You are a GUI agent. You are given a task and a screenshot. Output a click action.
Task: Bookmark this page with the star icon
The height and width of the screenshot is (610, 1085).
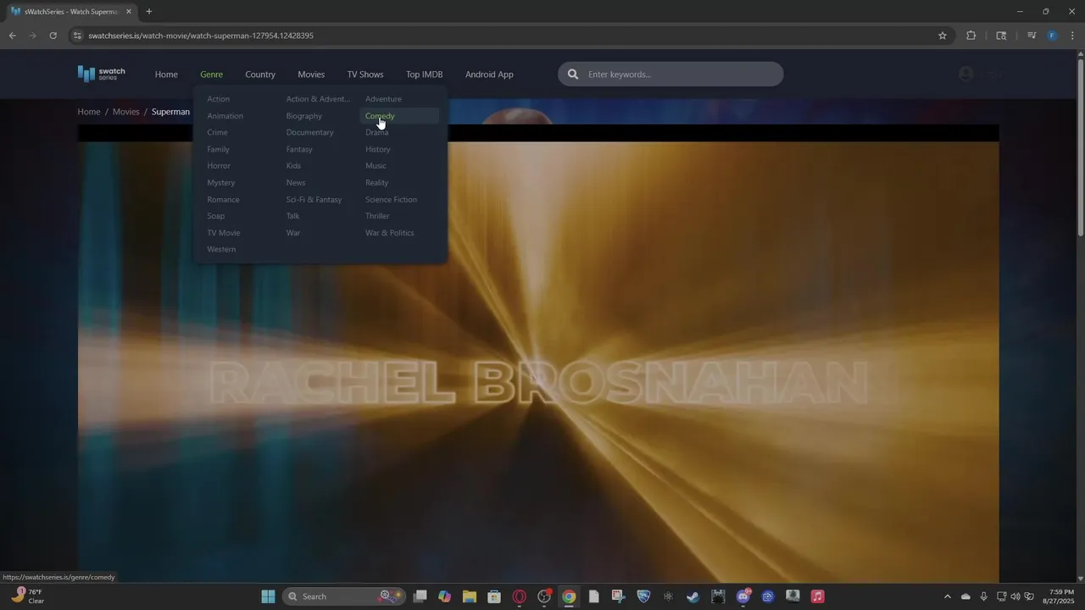click(942, 36)
